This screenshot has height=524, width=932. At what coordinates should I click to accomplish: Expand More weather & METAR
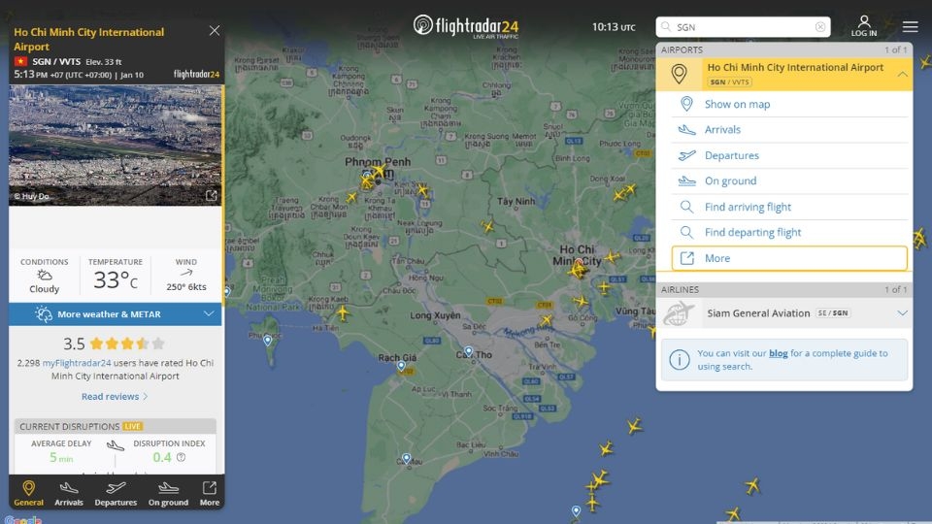(x=116, y=313)
